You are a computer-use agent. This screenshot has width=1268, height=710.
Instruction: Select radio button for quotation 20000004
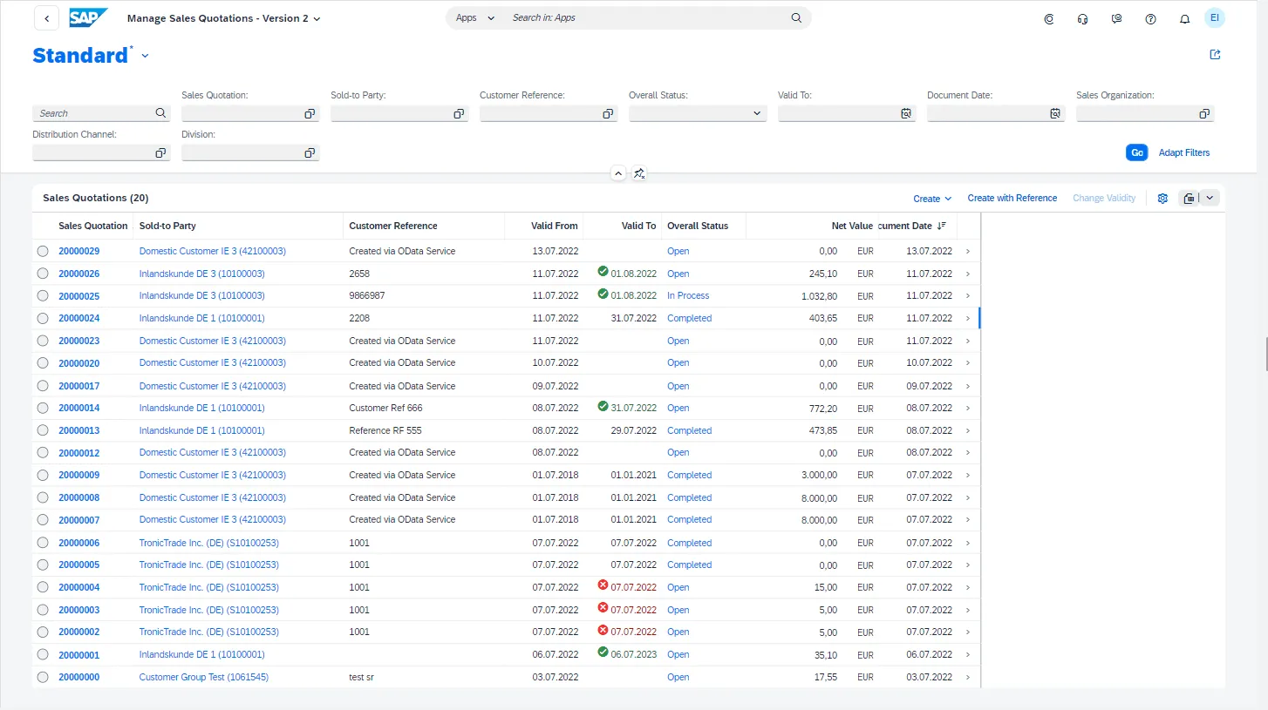coord(43,587)
